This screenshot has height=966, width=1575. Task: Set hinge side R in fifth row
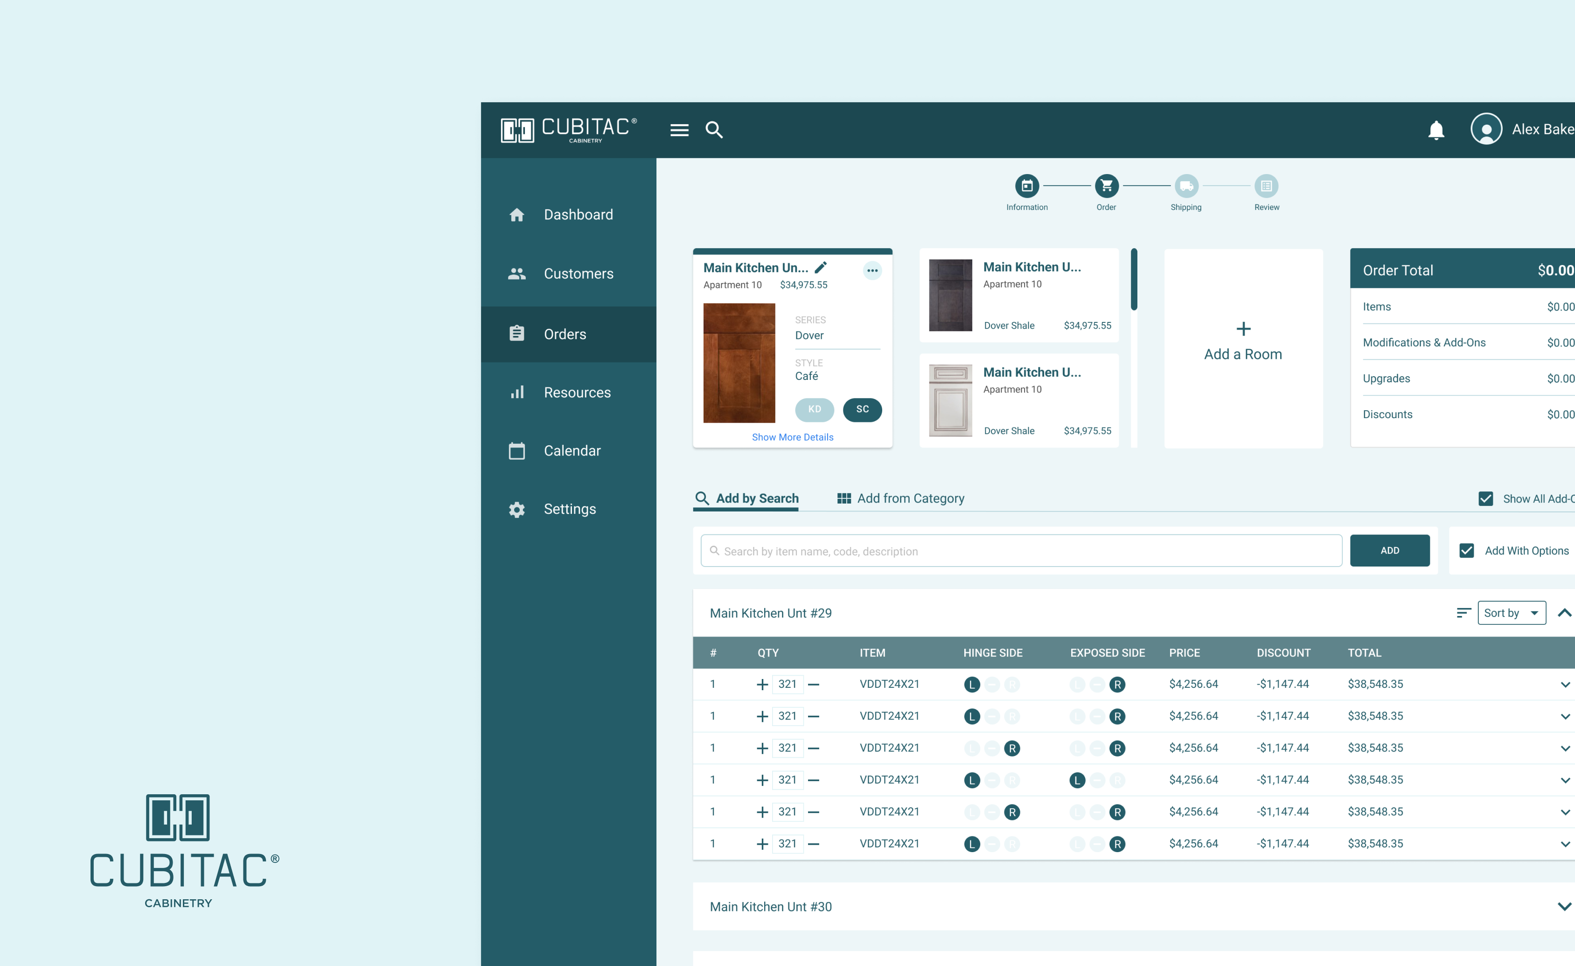(1012, 812)
